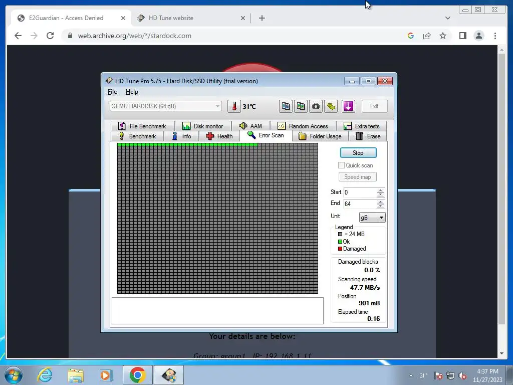Screen dimensions: 513x385
Task: Toggle the Quick scan checkbox
Action: (341, 165)
